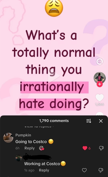The width and height of the screenshot is (108, 177).
Task: Close the comments panel
Action: [x=101, y=121]
